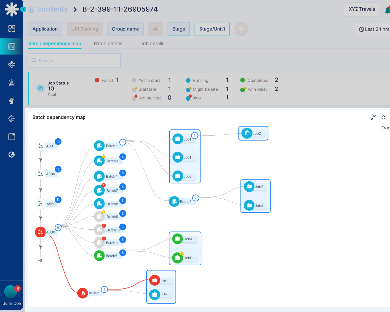
Task: Click the Search input field
Action: 74,61
